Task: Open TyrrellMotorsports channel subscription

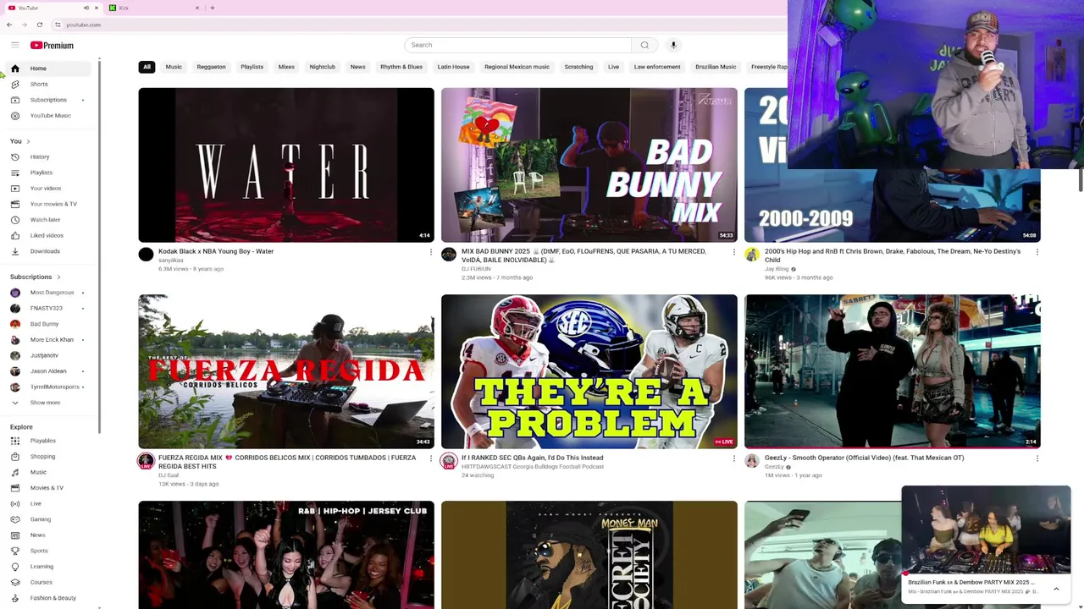Action: (49, 387)
